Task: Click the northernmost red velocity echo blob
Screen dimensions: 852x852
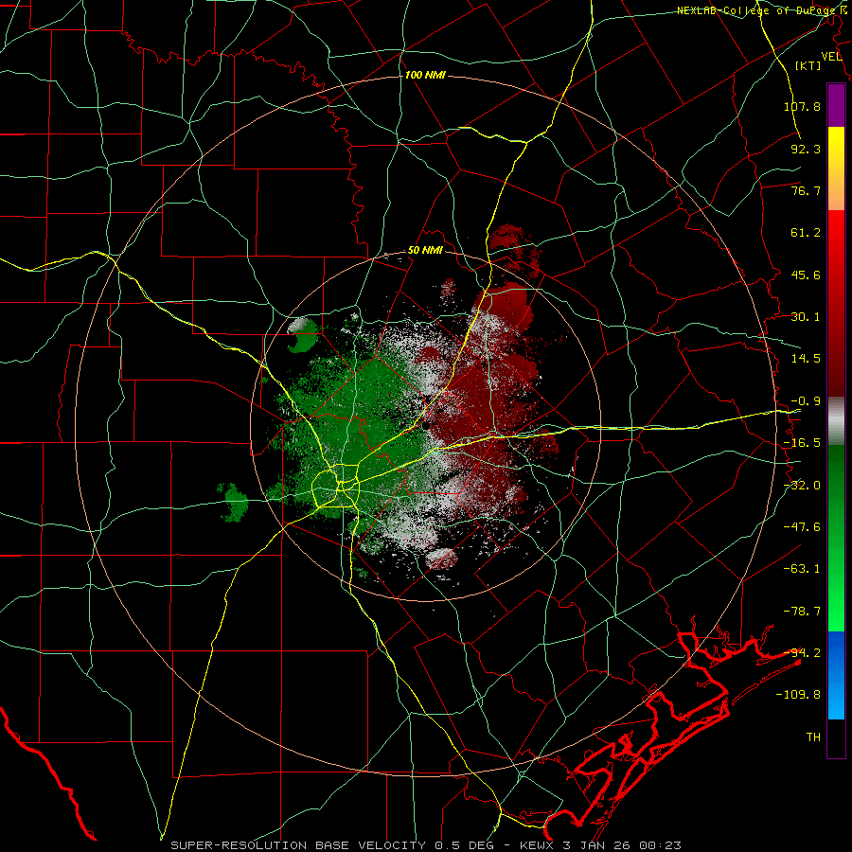Action: click(513, 250)
